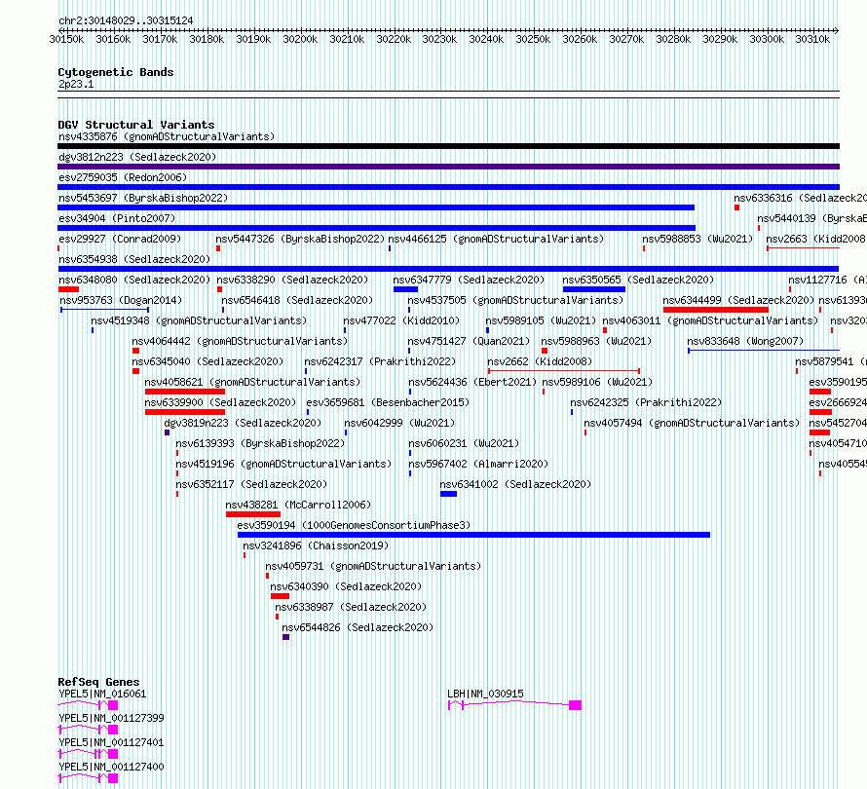Click red bar under nsv6344499
The image size is (867, 789).
point(716,310)
